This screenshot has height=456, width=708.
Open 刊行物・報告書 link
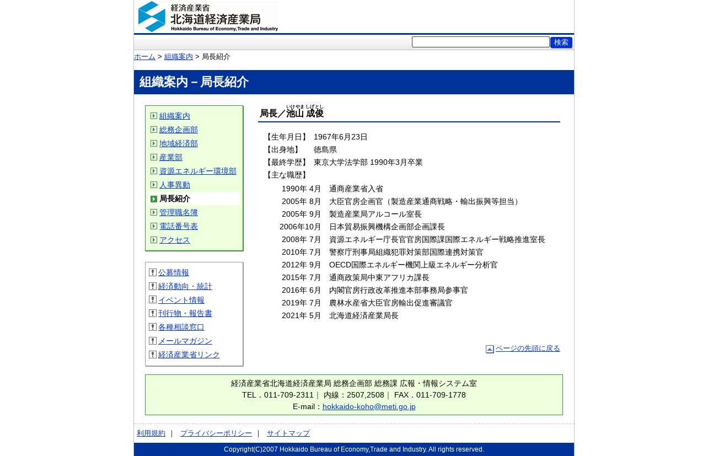pos(185,313)
